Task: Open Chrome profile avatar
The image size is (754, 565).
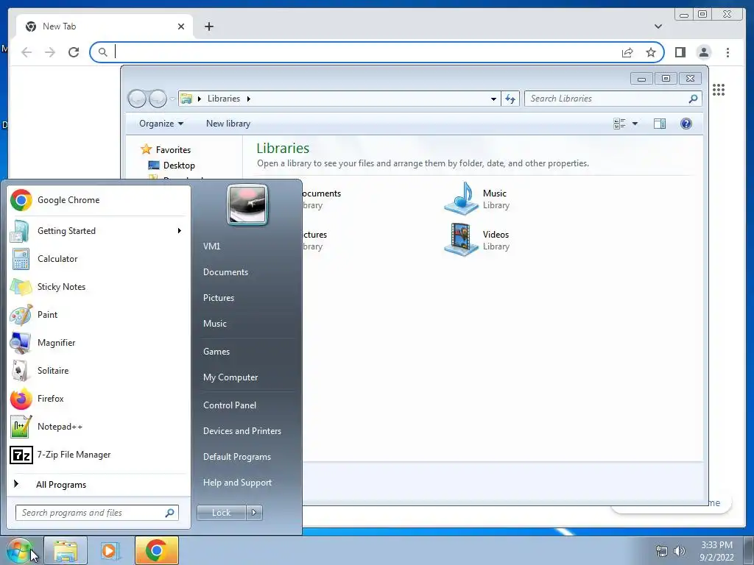Action: tap(703, 52)
